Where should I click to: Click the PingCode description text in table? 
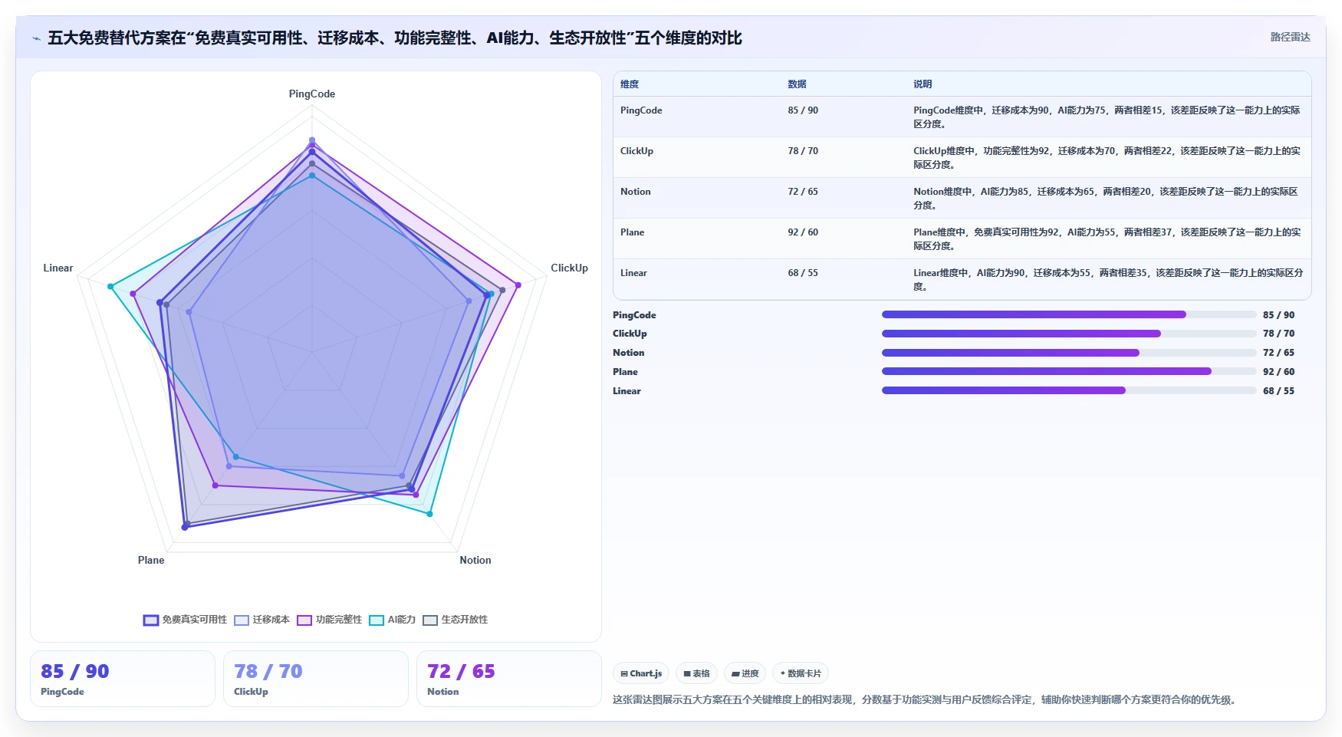coord(1107,117)
